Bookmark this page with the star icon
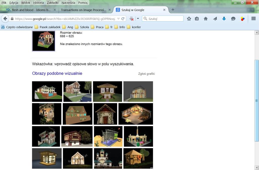The height and width of the screenshot is (170, 259). (189, 19)
